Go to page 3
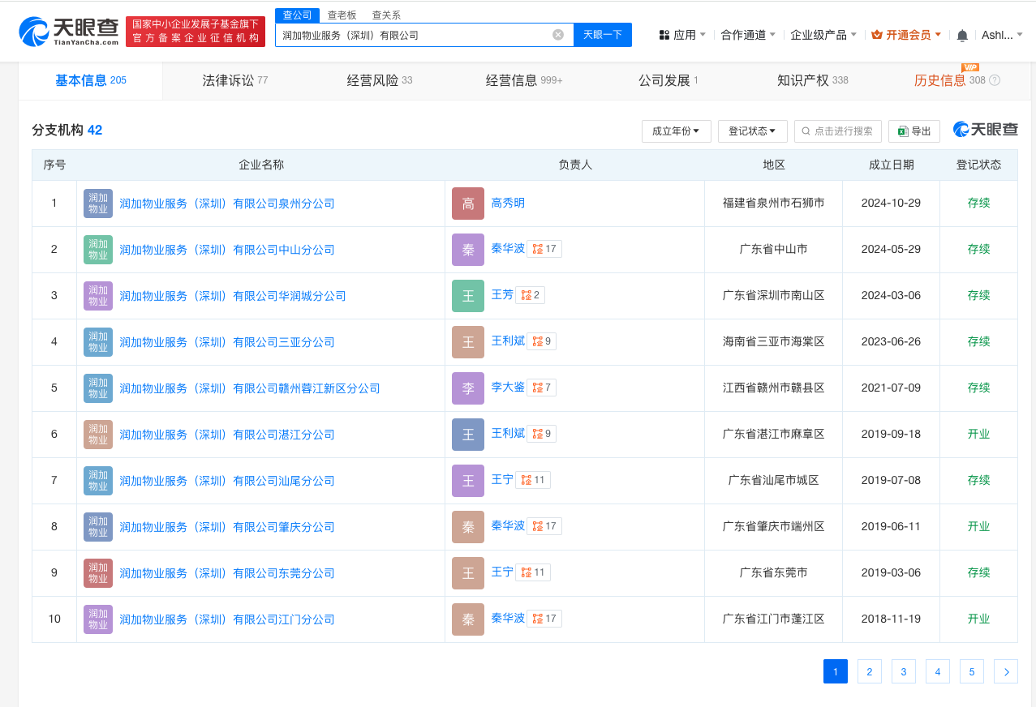This screenshot has width=1036, height=707. click(x=903, y=671)
